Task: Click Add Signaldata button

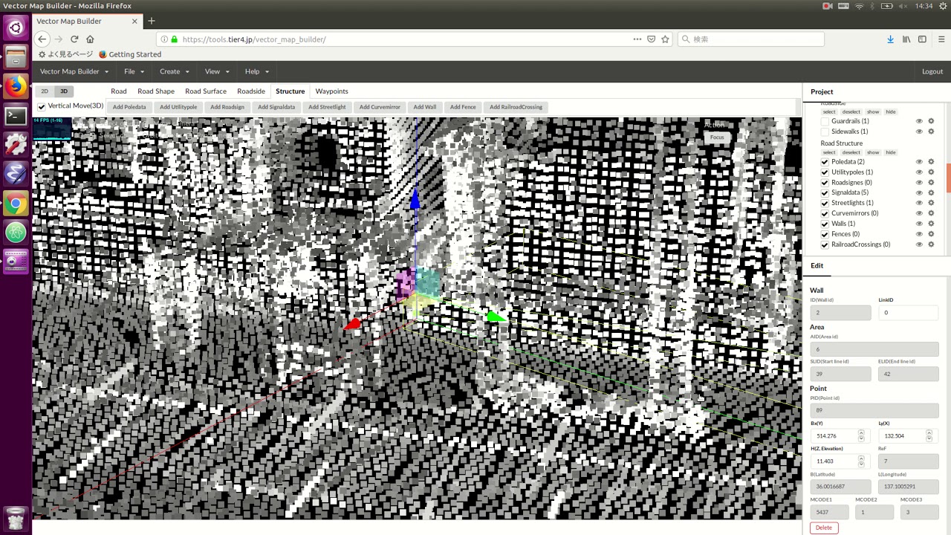Action: (276, 107)
